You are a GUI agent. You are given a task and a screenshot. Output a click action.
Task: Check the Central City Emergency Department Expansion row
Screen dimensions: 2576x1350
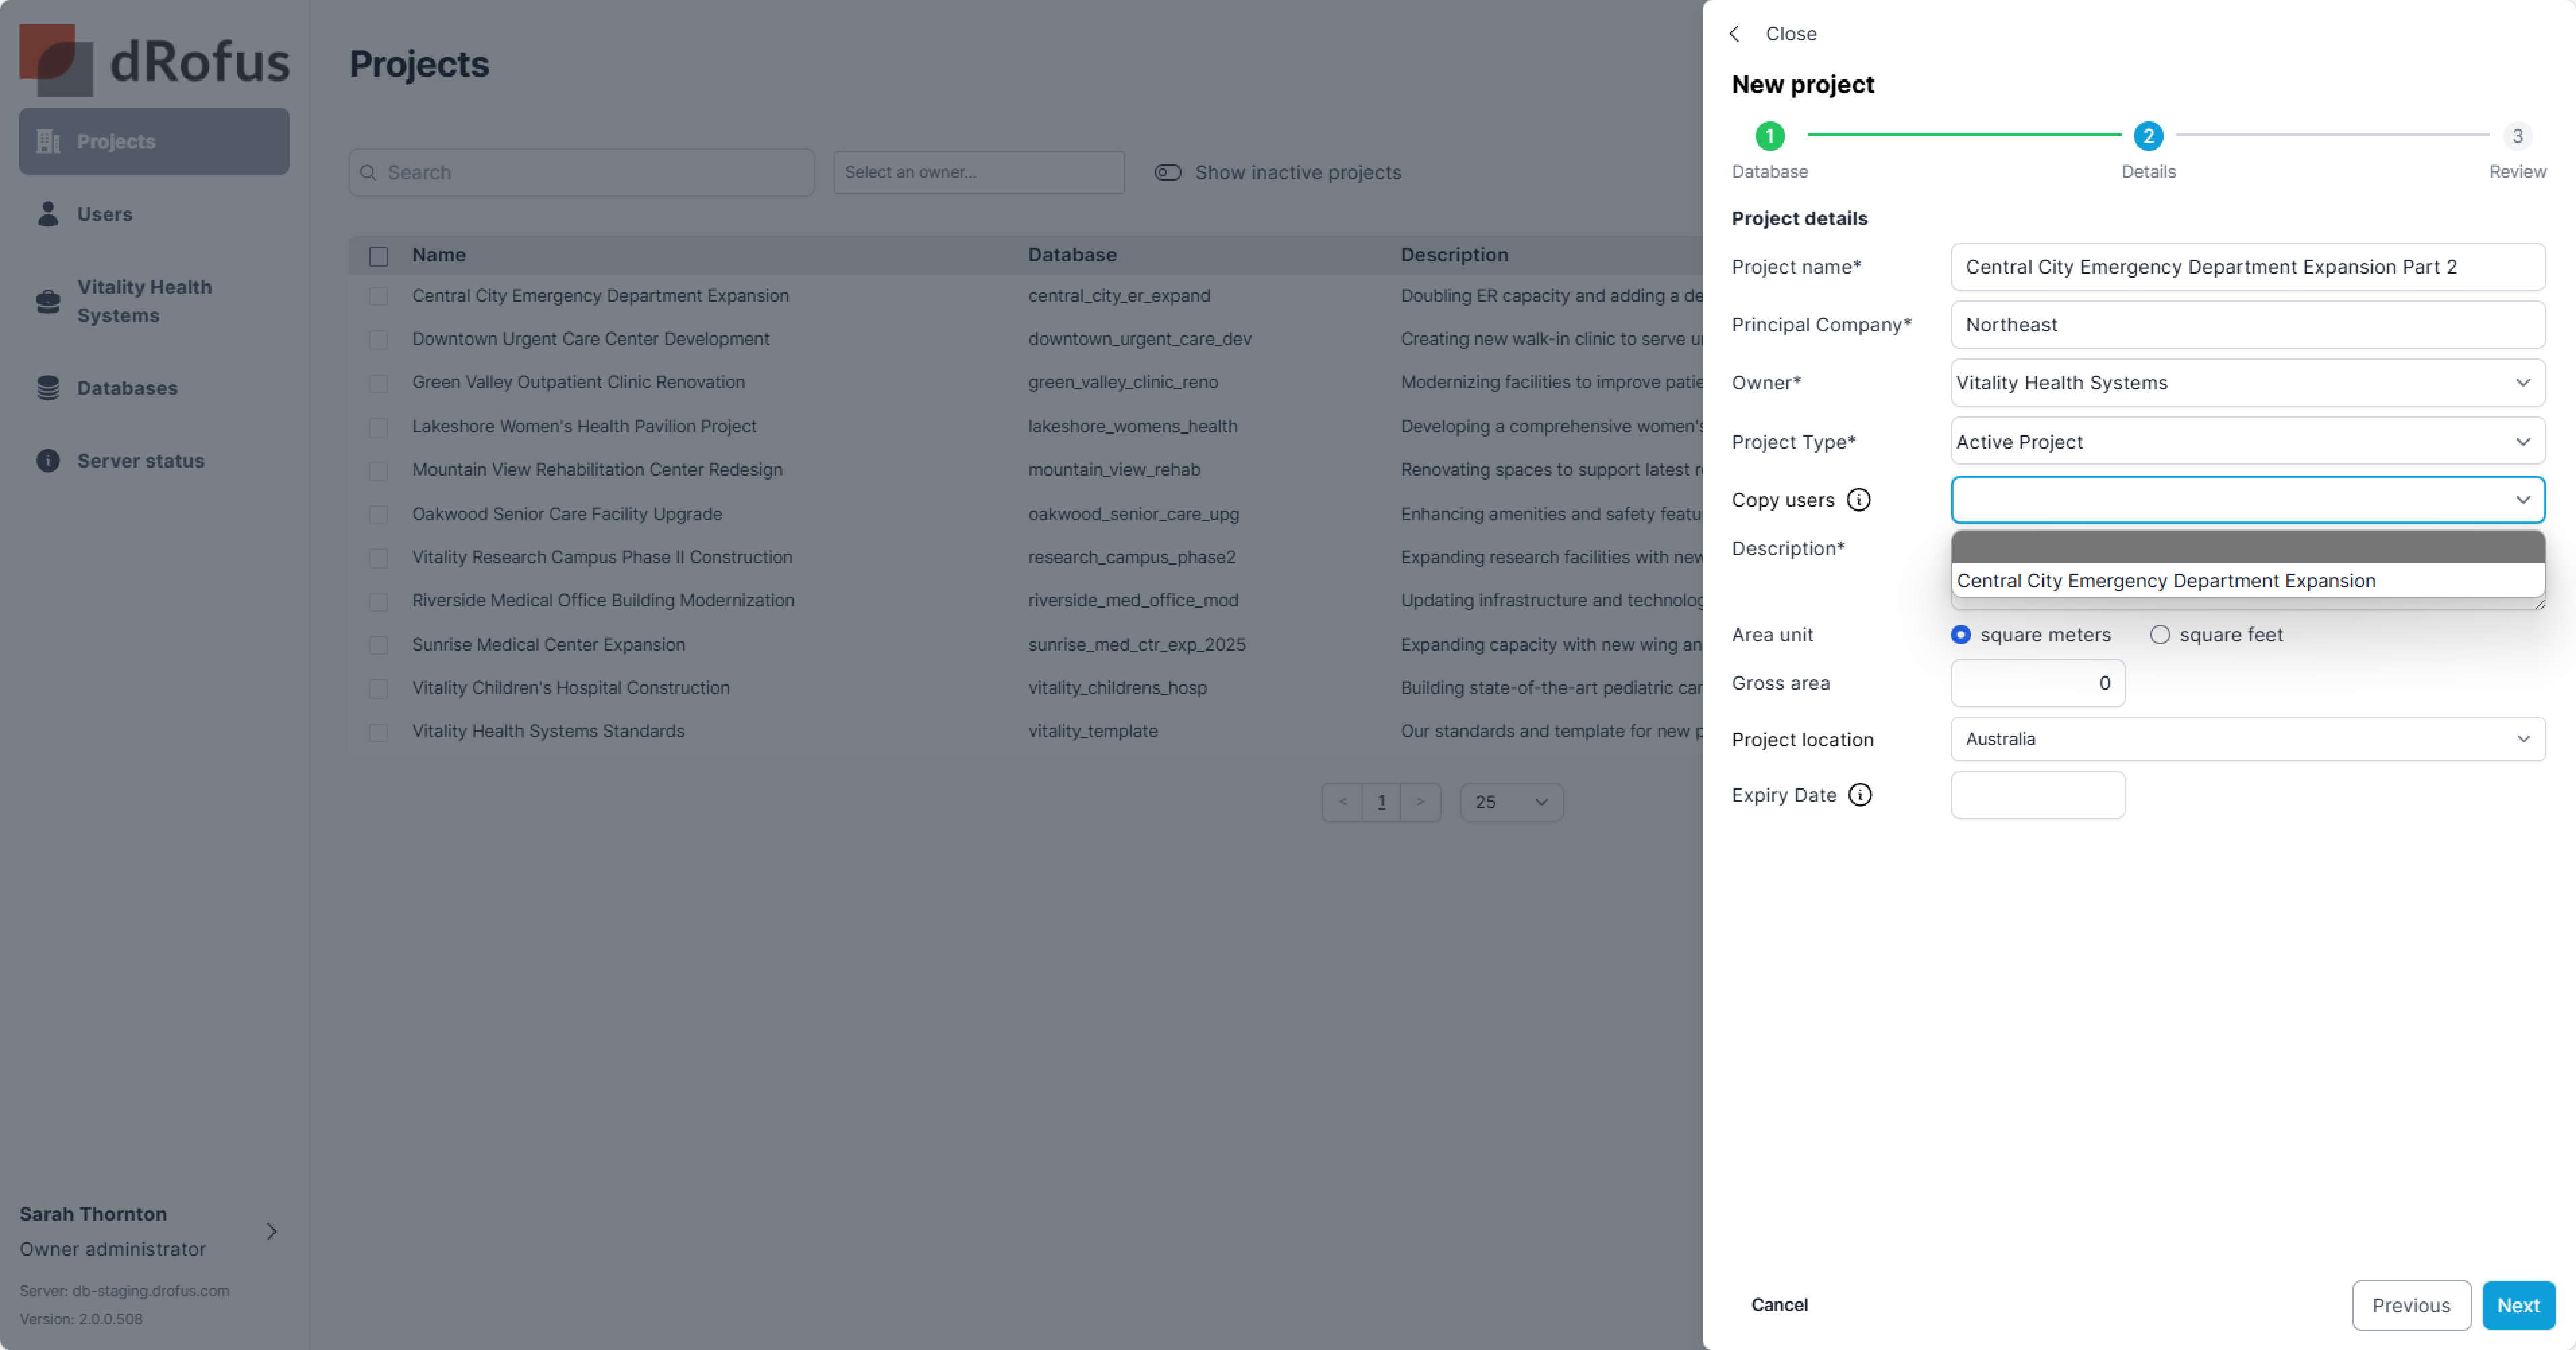click(x=378, y=296)
